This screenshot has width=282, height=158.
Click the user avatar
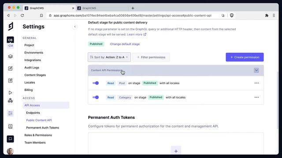coord(10,151)
